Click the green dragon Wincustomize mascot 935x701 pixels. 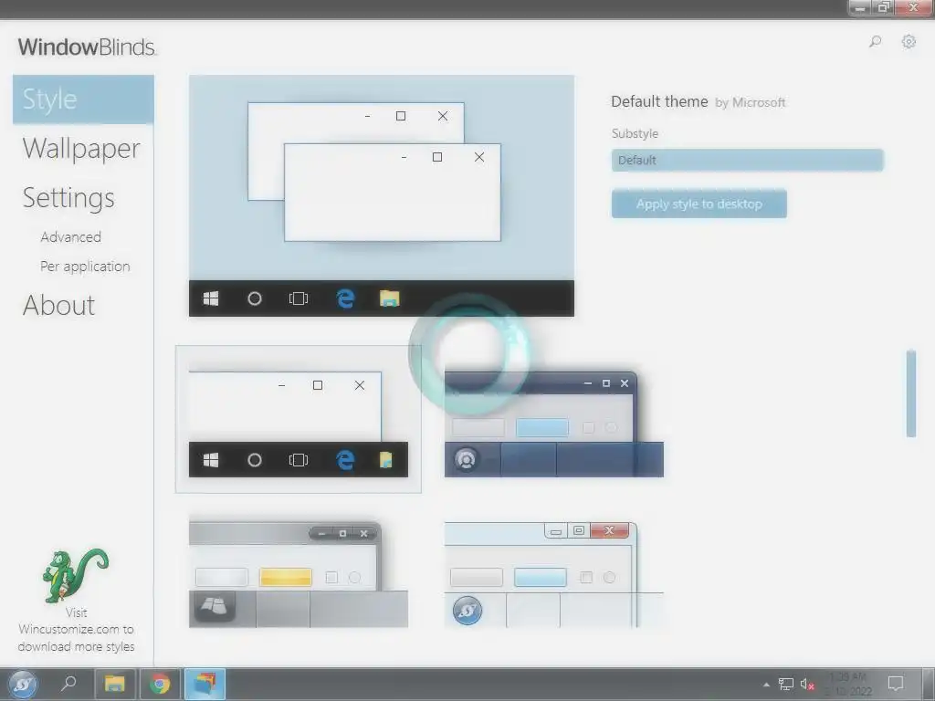(x=76, y=575)
